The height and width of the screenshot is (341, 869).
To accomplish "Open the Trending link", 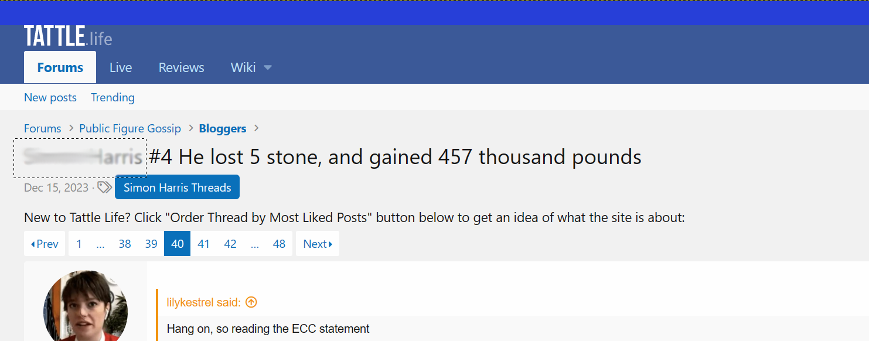I will point(113,97).
